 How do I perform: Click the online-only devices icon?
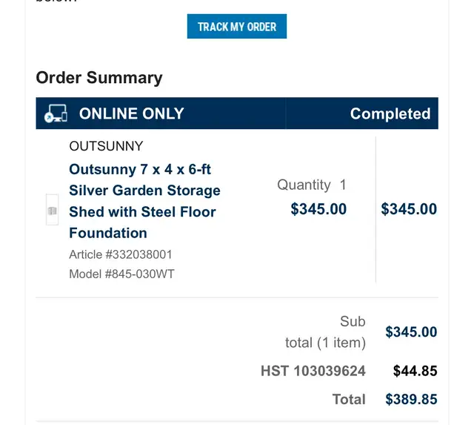[x=56, y=113]
